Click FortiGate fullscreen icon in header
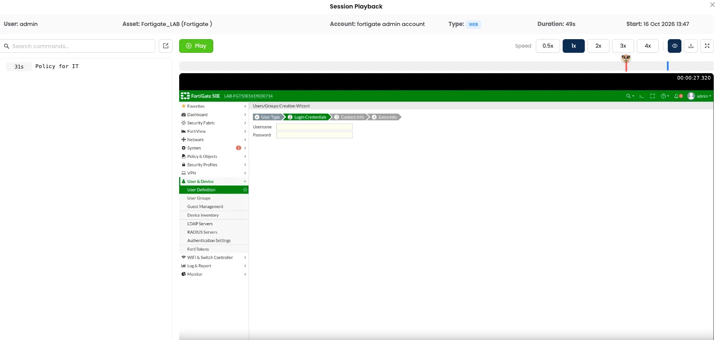 click(x=652, y=96)
